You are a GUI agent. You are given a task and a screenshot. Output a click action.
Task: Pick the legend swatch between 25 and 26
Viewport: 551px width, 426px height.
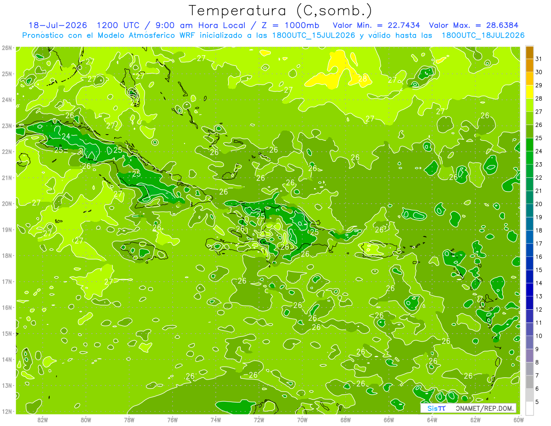click(x=529, y=132)
